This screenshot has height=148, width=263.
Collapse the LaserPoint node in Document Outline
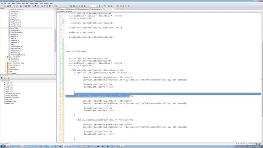click(x=1, y=81)
